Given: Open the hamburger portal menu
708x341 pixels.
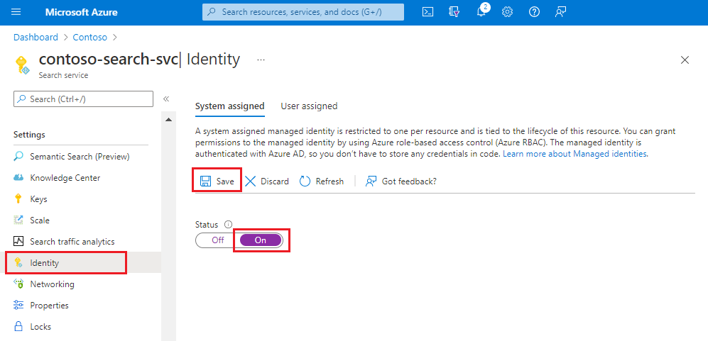Looking at the screenshot, I should 17,12.
